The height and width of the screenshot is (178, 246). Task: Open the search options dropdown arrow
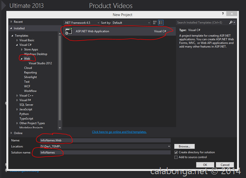tap(234, 23)
